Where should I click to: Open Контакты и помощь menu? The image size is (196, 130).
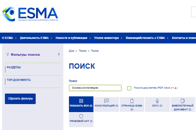(x=184, y=38)
